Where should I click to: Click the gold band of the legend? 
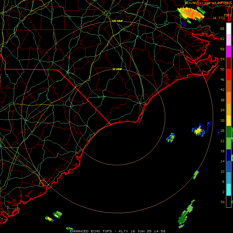pos(229,110)
